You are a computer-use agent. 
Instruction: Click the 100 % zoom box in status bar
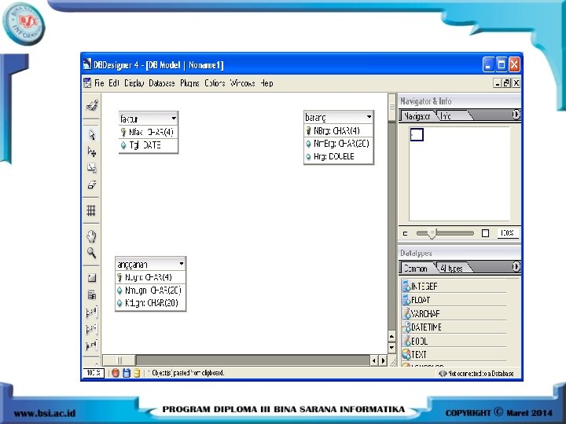[94, 373]
